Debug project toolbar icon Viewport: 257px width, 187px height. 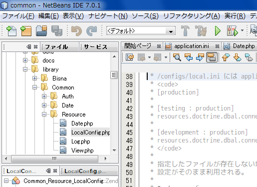click(232, 31)
